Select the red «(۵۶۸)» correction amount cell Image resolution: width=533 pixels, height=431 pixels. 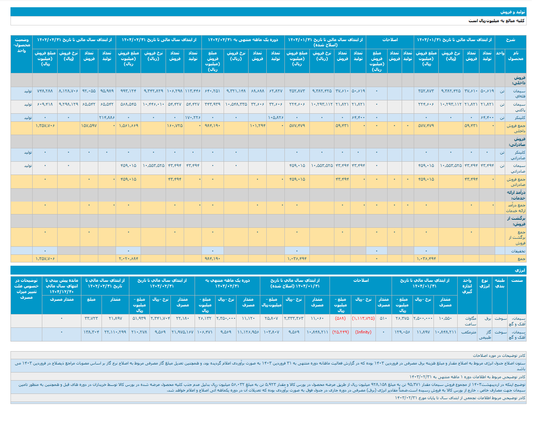tap(340, 319)
